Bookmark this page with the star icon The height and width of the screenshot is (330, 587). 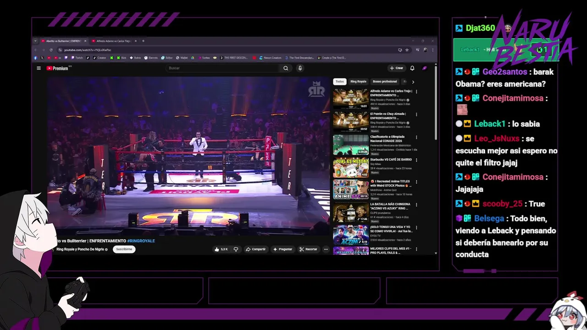coord(407,50)
